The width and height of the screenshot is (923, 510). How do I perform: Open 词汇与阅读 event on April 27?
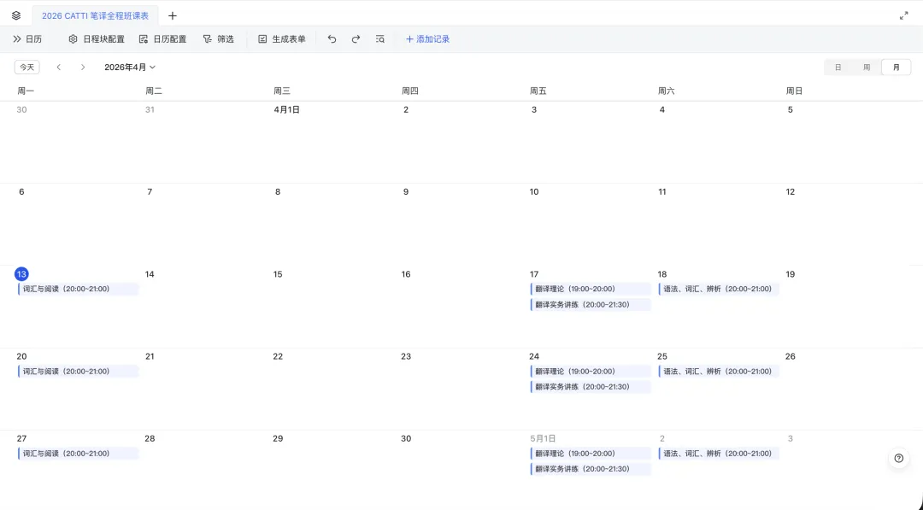point(79,454)
